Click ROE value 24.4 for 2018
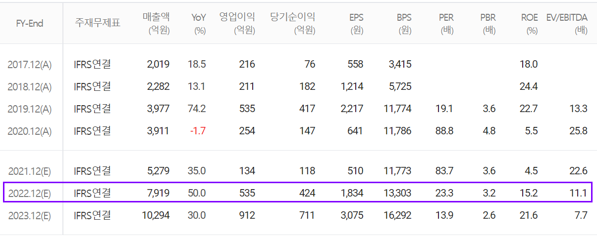Image resolution: width=597 pixels, height=237 pixels. [529, 86]
